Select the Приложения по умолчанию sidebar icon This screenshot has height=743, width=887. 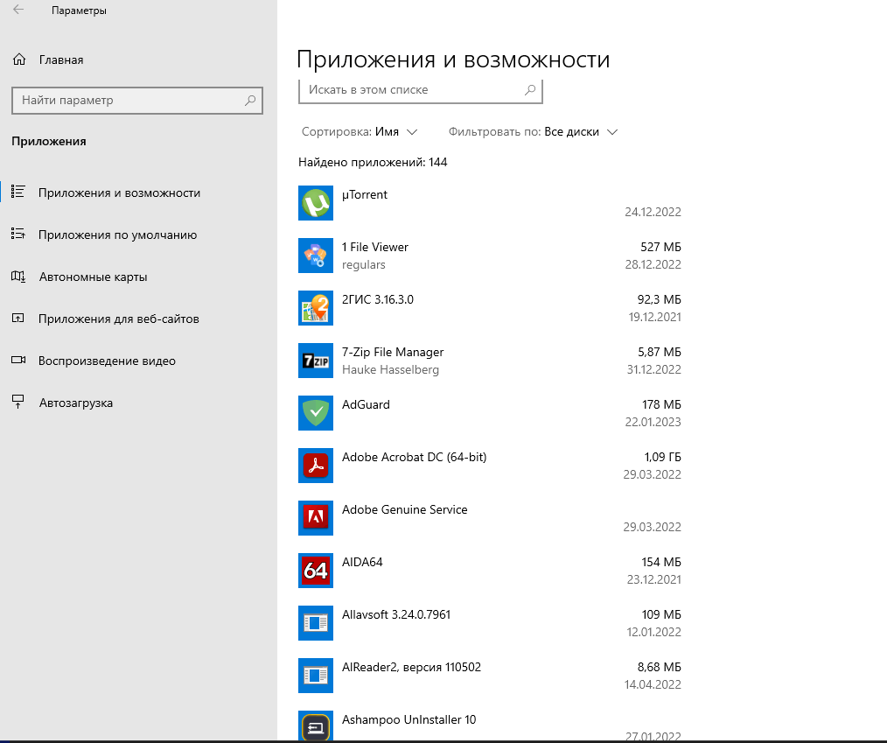pyautogui.click(x=18, y=234)
